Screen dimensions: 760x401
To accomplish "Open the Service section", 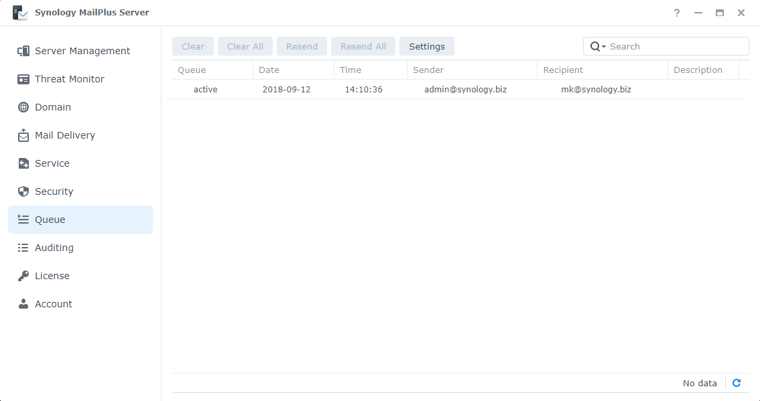I will click(80, 163).
